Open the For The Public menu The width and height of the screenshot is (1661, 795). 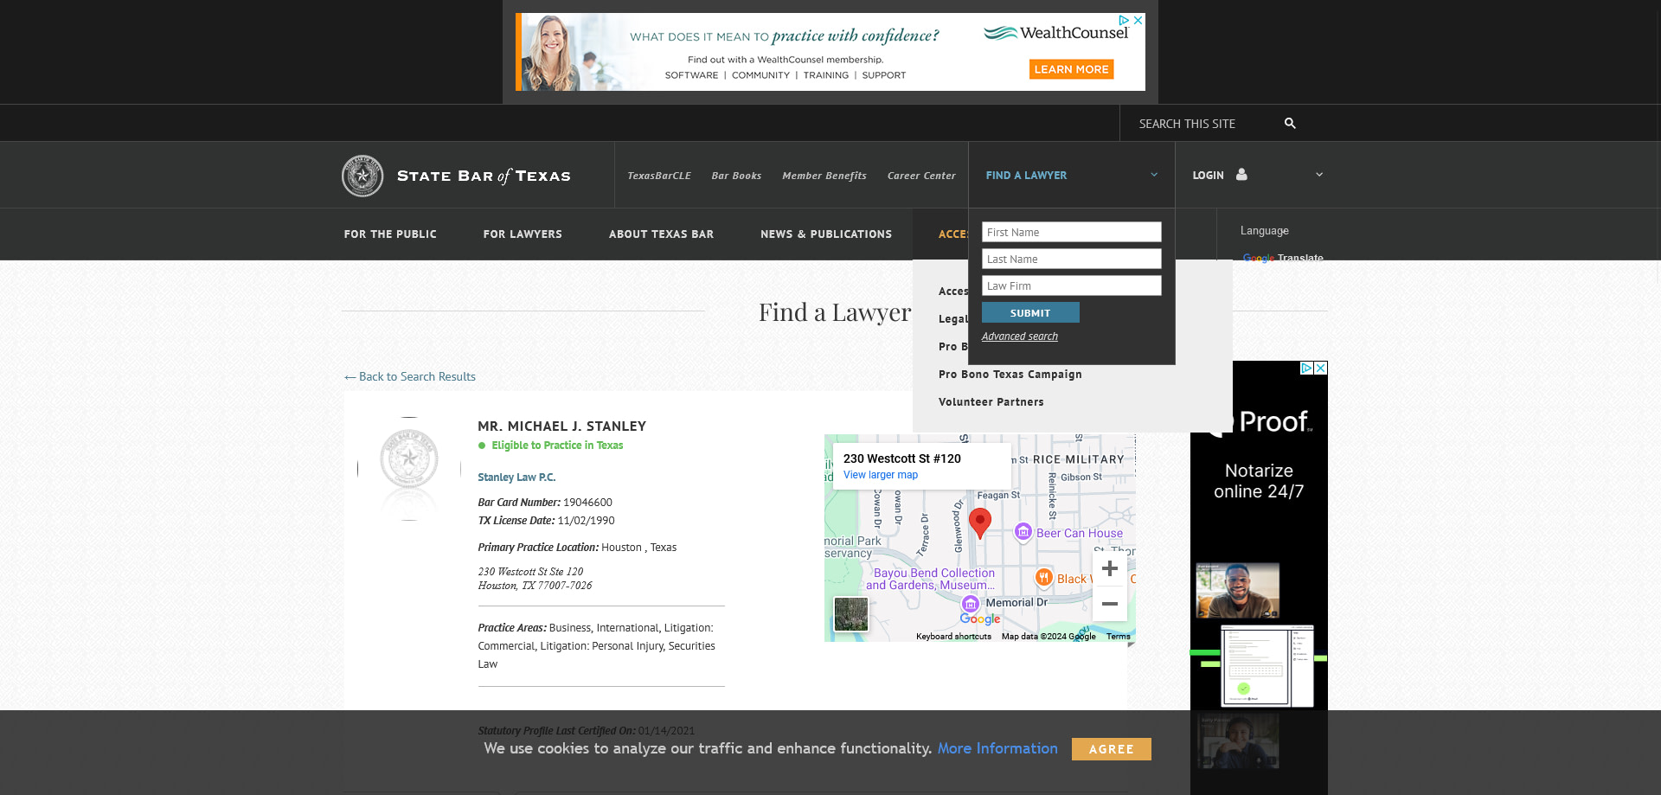pyautogui.click(x=390, y=234)
